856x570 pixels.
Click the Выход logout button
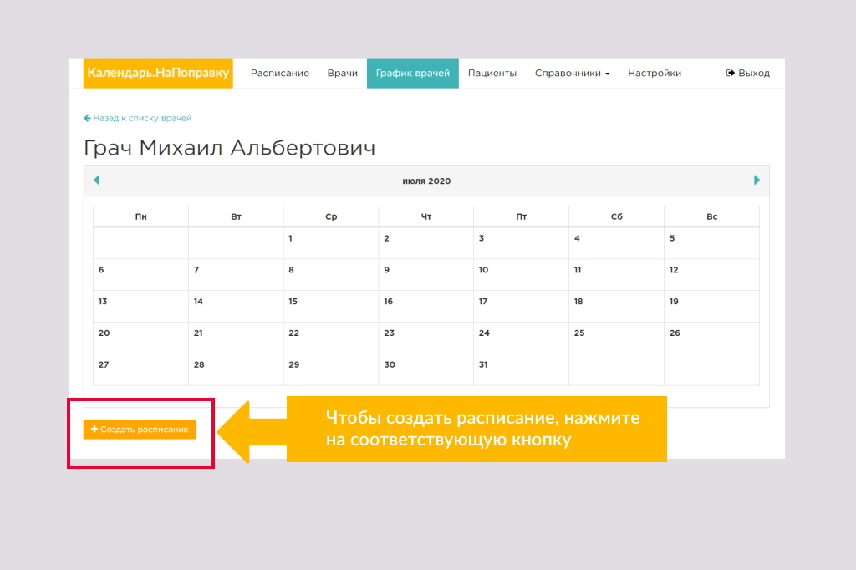pyautogui.click(x=747, y=74)
